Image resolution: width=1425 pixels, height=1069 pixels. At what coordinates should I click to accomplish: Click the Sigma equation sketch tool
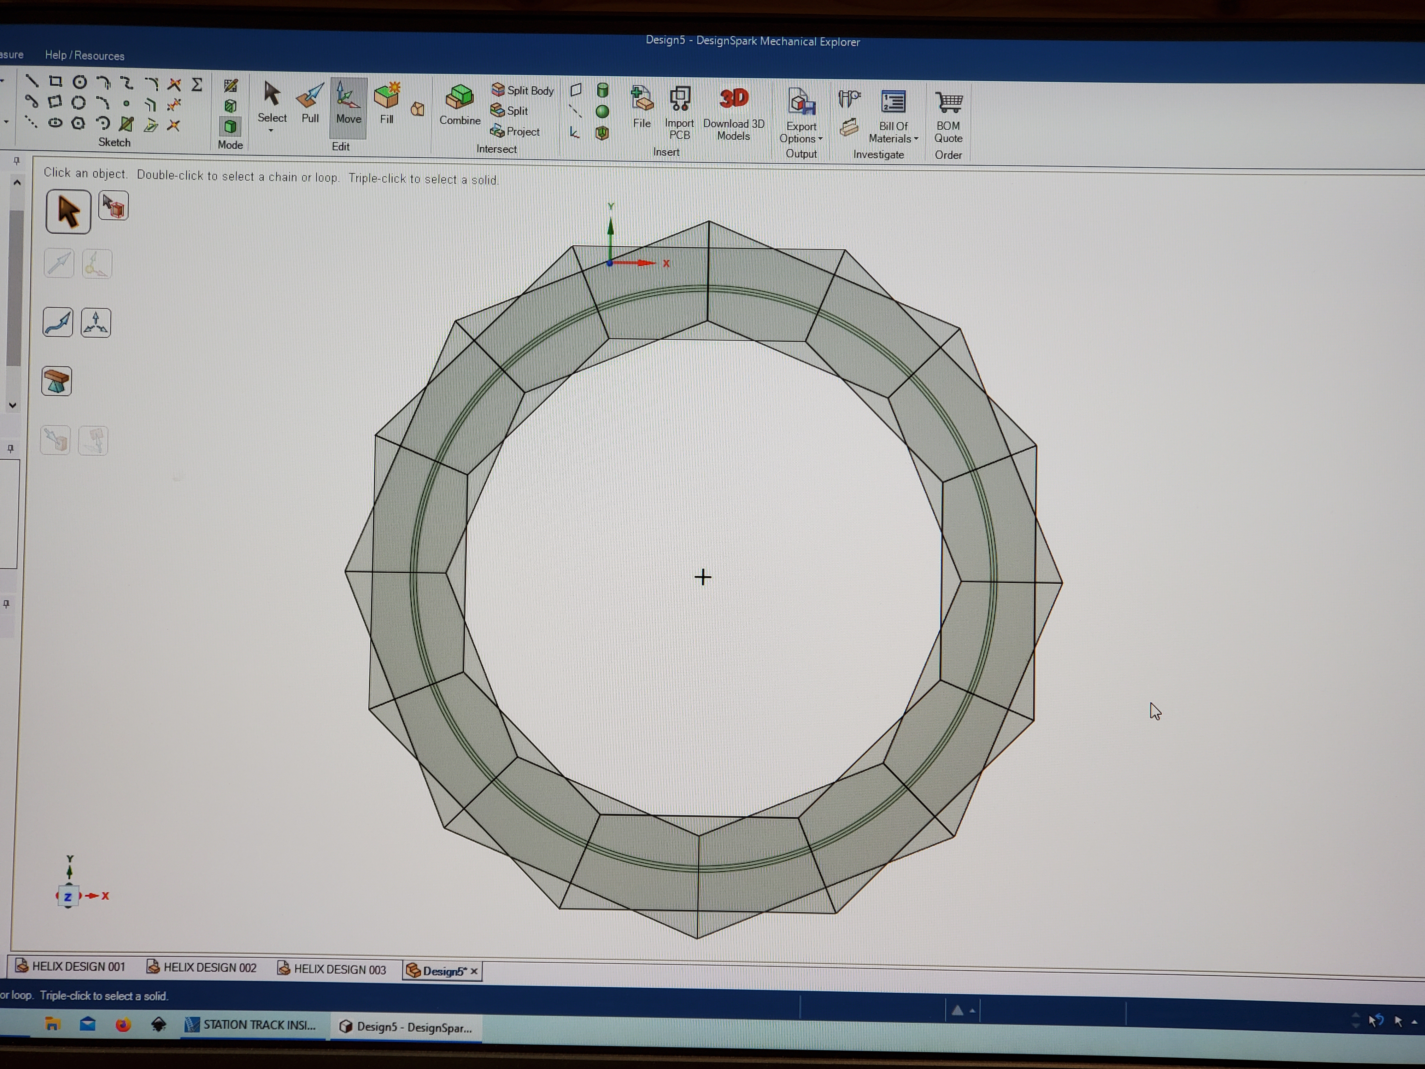pos(197,84)
